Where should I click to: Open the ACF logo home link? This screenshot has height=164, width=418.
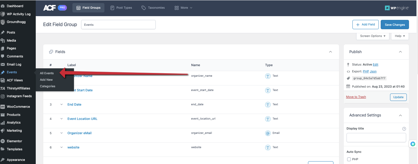(x=50, y=8)
